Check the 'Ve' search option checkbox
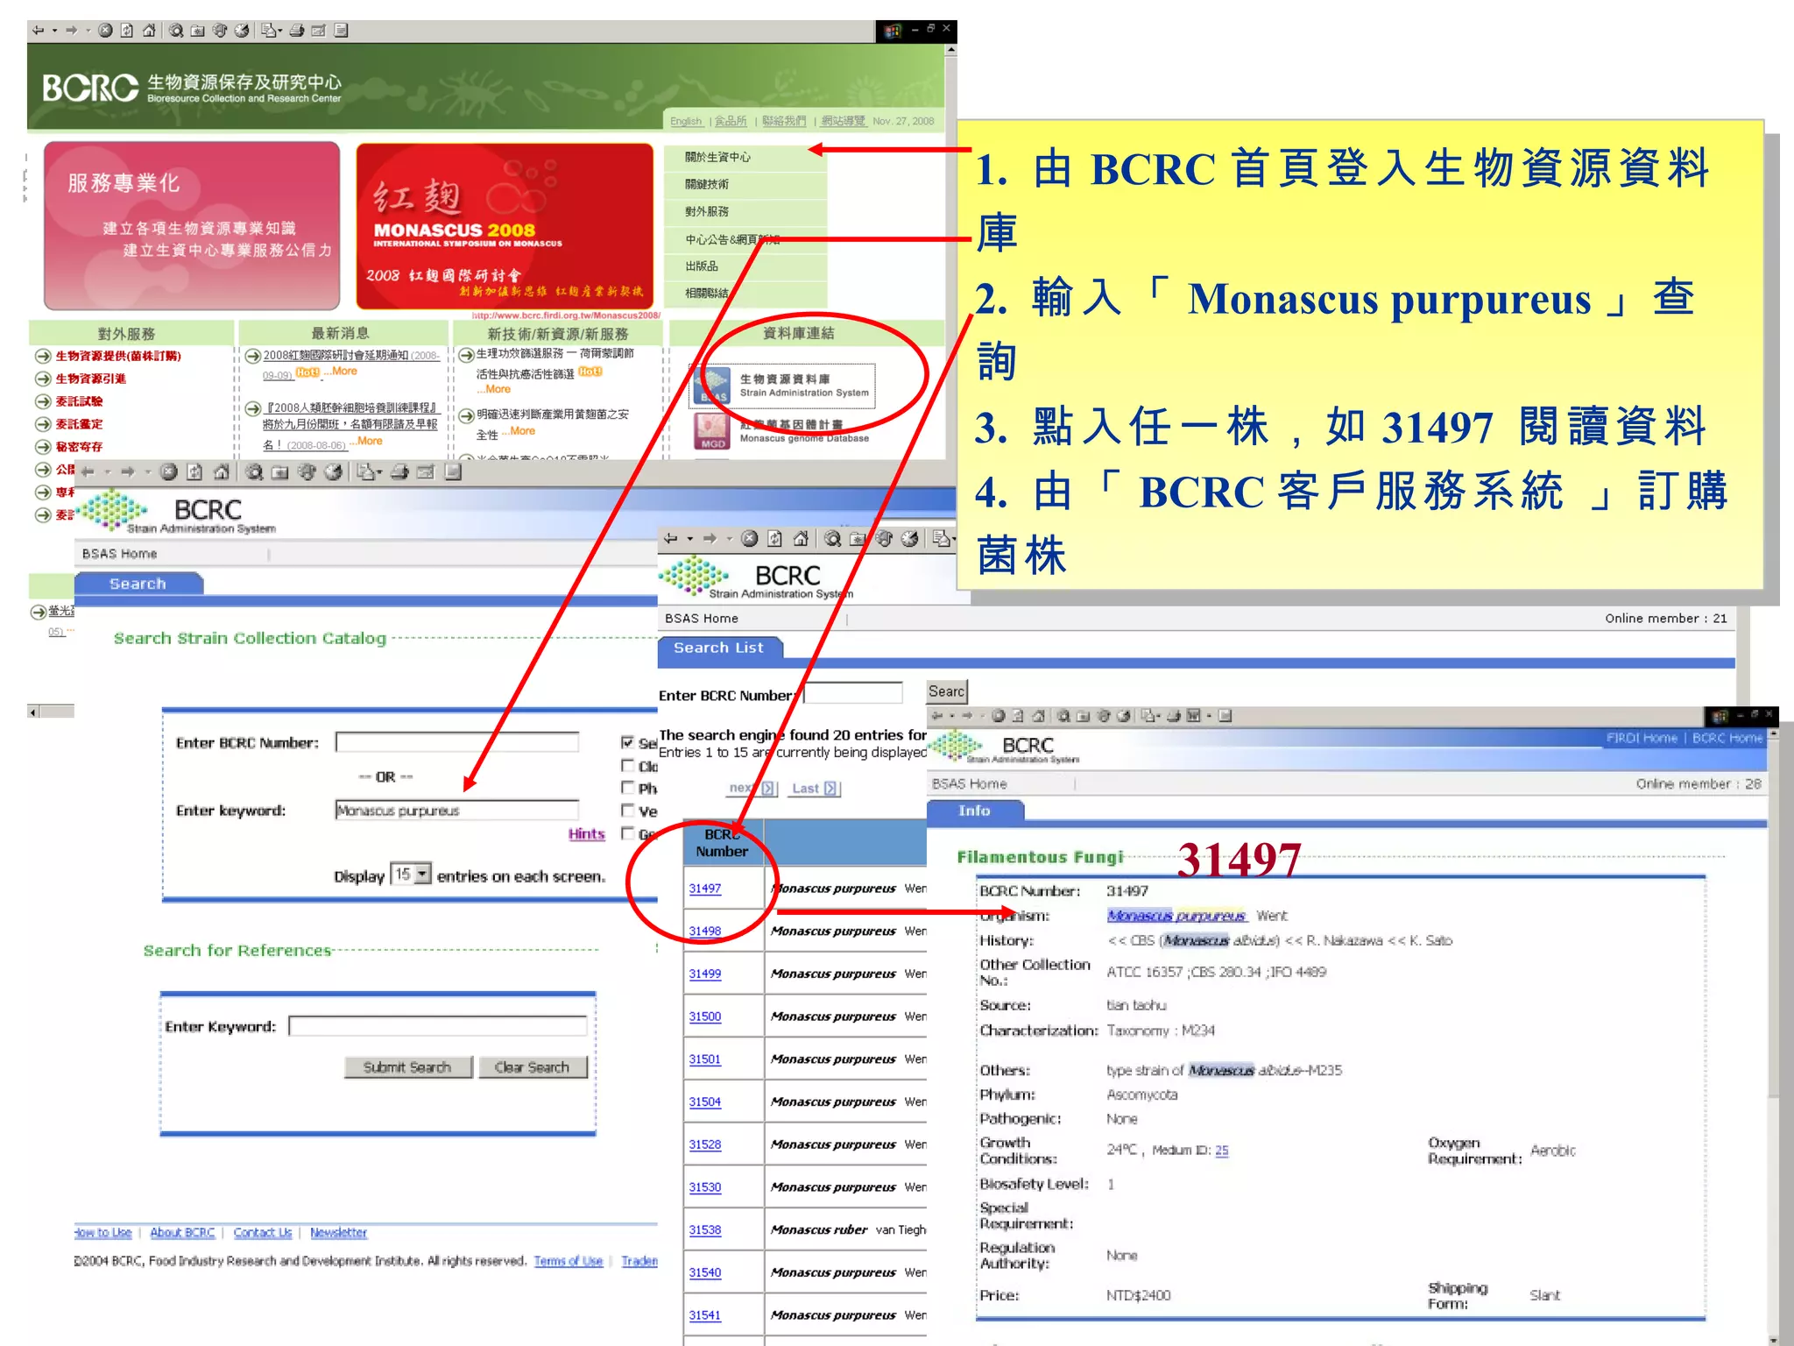 point(627,810)
